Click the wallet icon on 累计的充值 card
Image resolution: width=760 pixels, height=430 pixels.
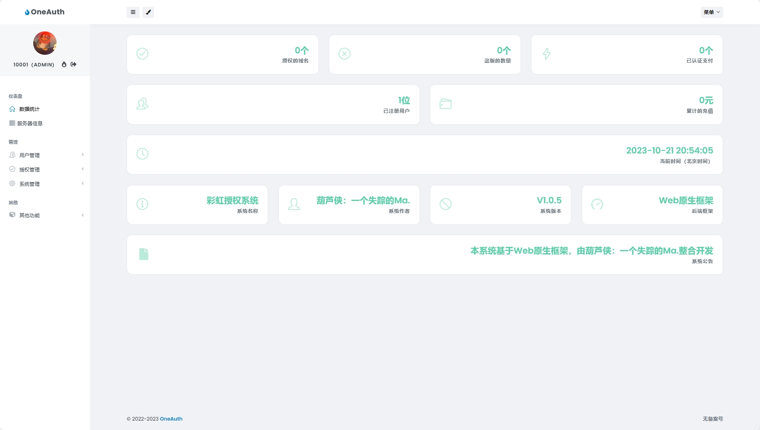click(x=446, y=104)
